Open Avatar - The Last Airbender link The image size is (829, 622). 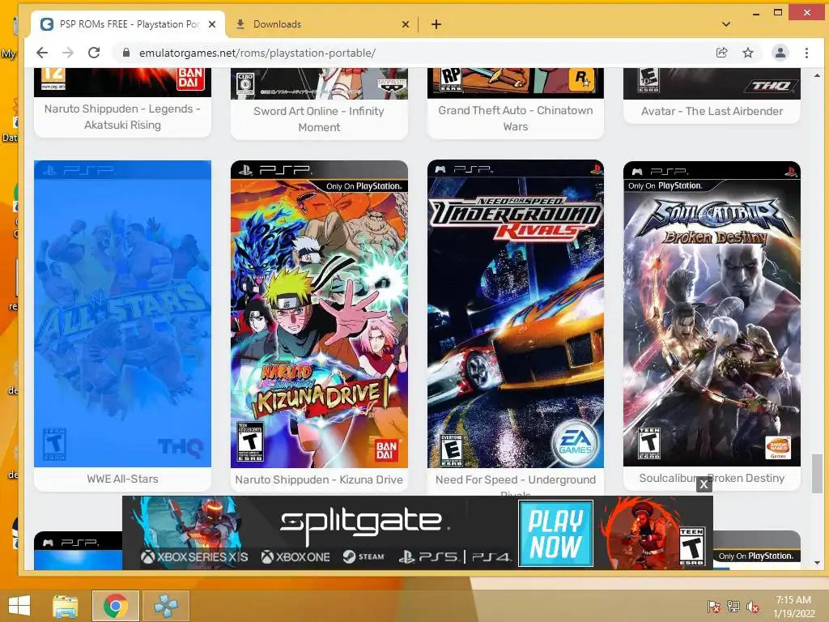coord(712,111)
